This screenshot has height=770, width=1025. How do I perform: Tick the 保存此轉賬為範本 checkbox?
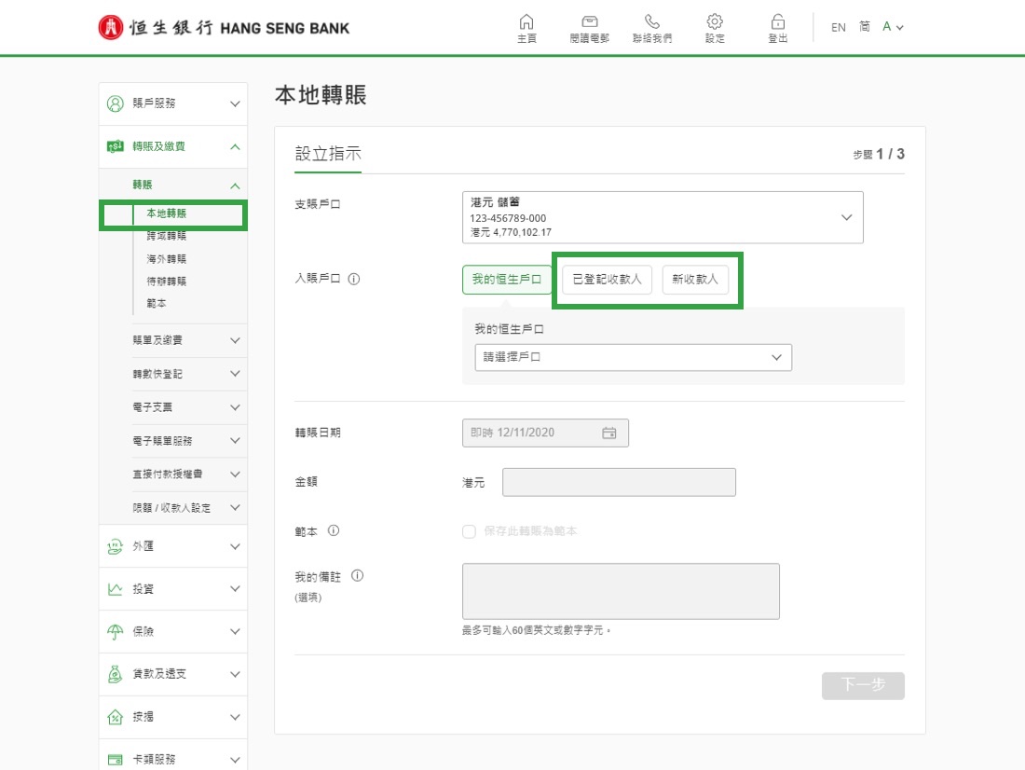pos(470,531)
